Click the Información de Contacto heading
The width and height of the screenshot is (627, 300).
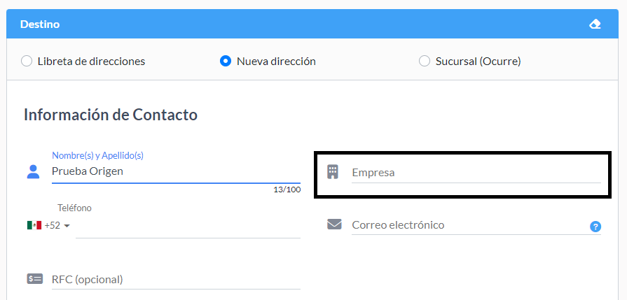[x=111, y=115]
